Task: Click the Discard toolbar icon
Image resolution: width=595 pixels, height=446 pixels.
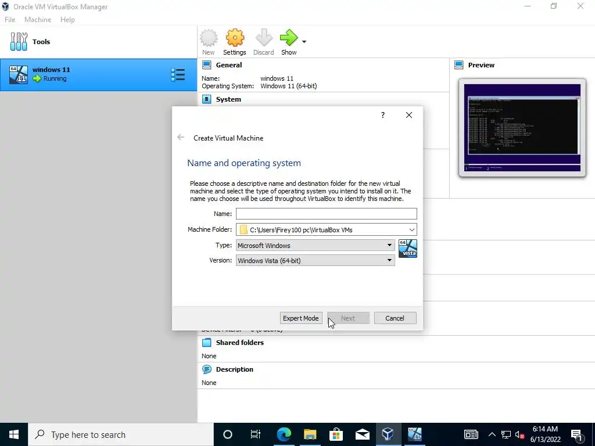Action: [x=264, y=38]
